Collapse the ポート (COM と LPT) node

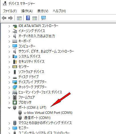(9, 108)
